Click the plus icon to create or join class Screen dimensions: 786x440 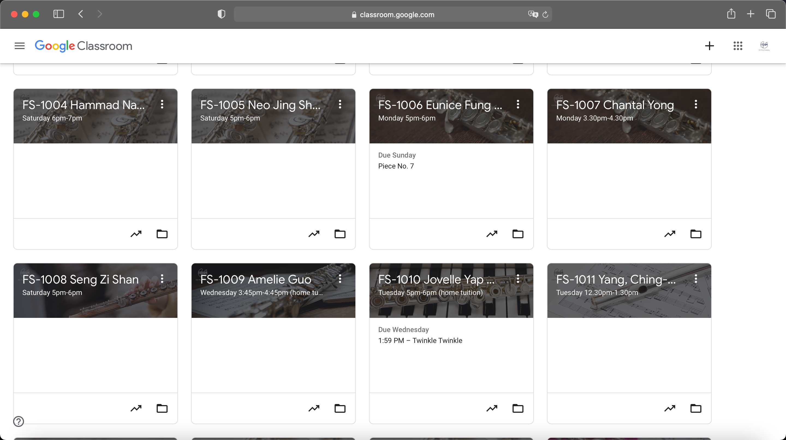click(x=709, y=46)
